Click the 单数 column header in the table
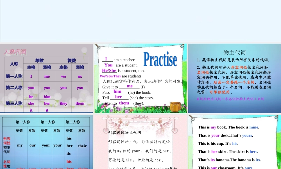281x169 pixels. 39,60
